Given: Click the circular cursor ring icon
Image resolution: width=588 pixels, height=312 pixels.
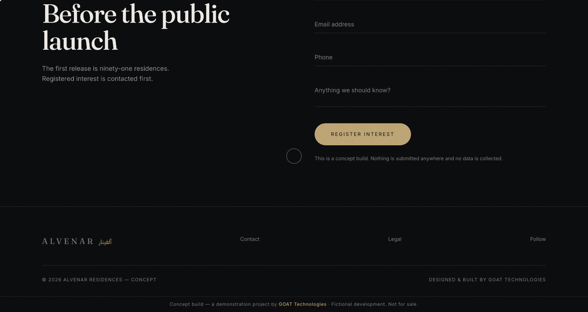Looking at the screenshot, I should 294,156.
